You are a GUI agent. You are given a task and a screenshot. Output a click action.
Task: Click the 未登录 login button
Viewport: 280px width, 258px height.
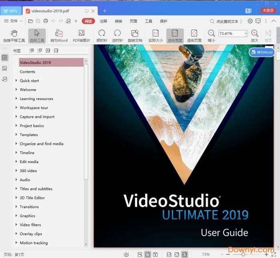tap(267, 10)
